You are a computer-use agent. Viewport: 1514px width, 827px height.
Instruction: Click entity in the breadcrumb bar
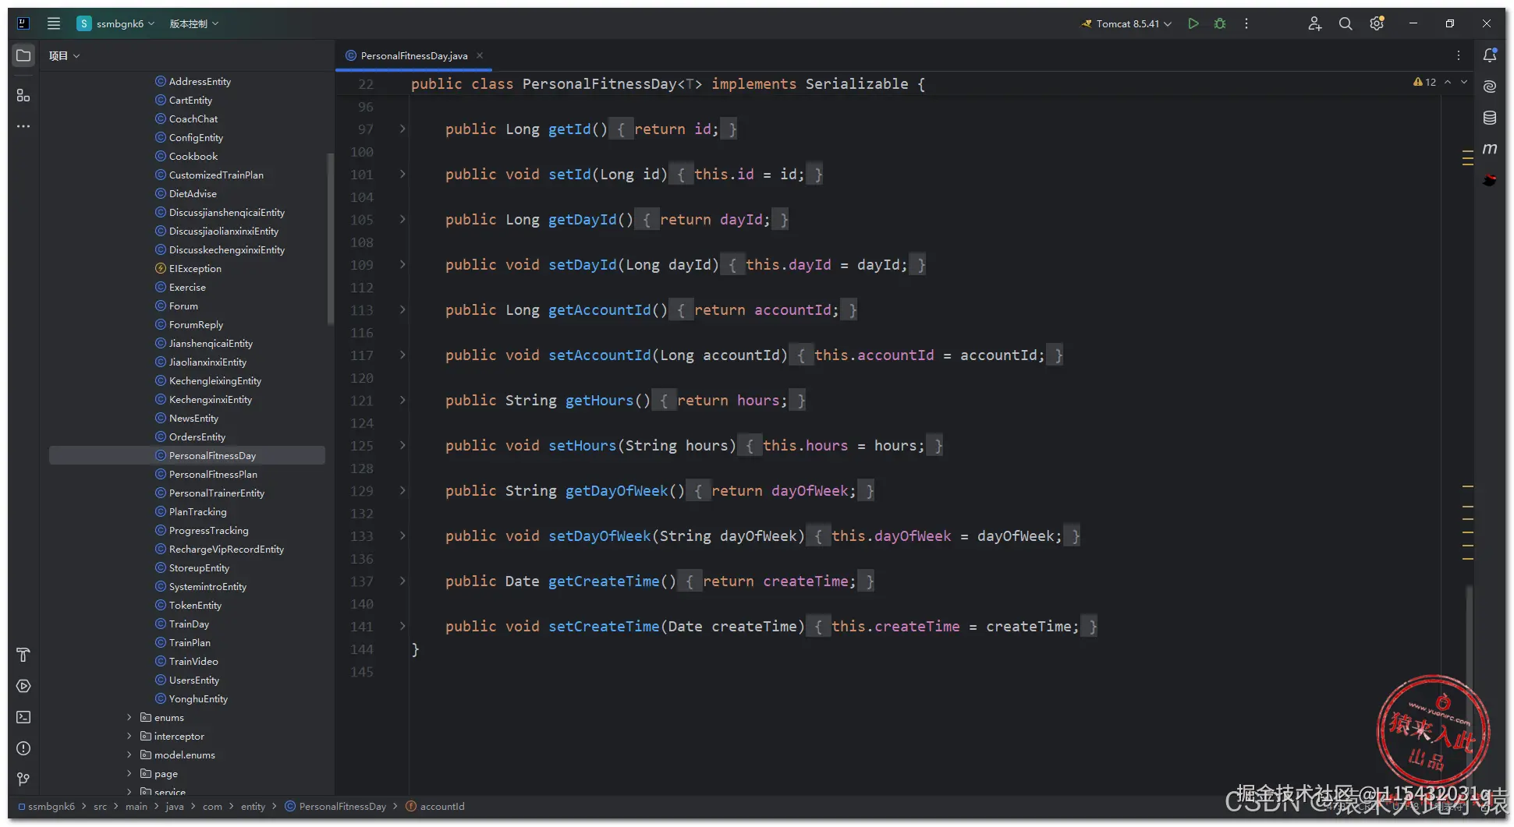tap(253, 807)
